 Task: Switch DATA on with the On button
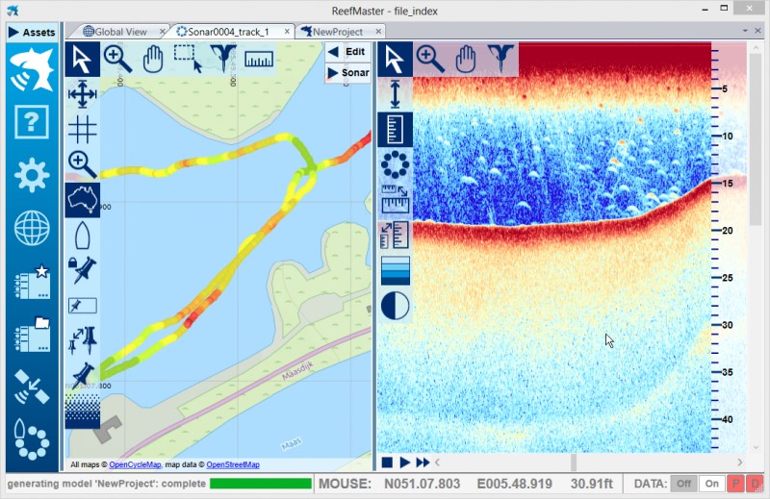[711, 484]
